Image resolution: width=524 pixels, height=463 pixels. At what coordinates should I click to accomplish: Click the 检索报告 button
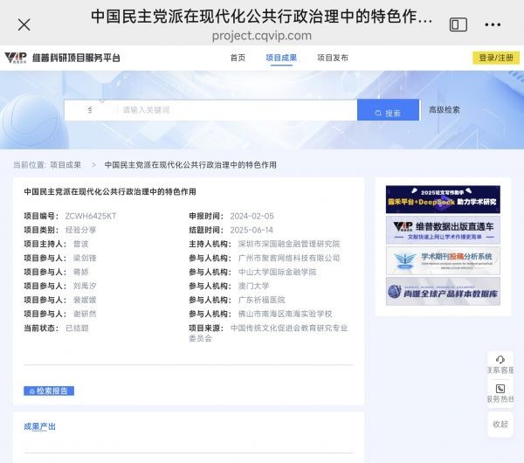49,390
